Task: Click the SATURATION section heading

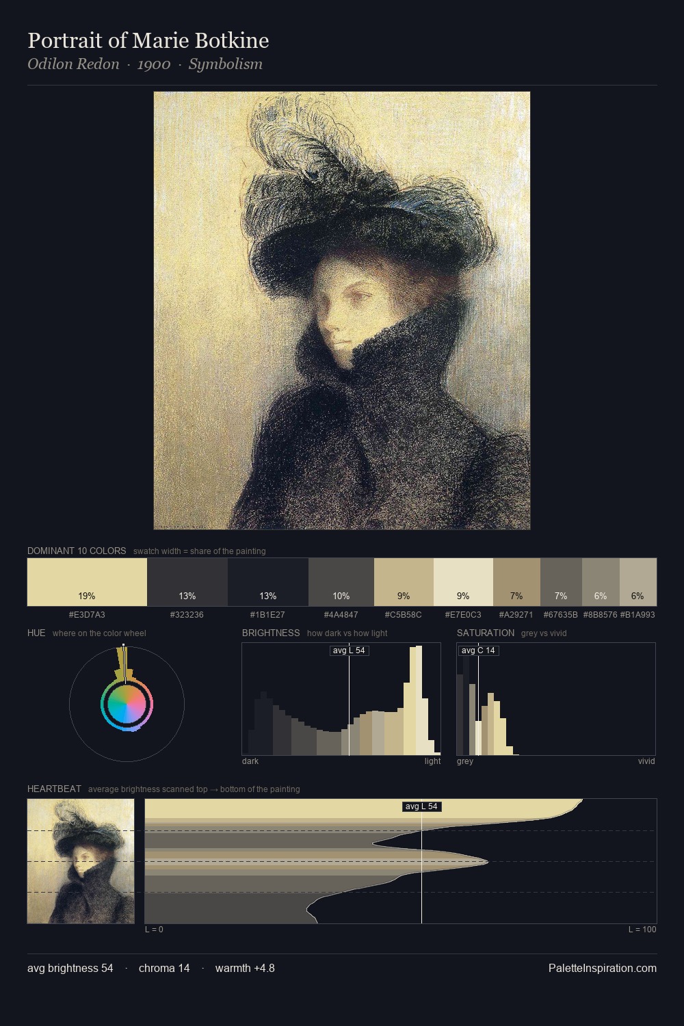Action: [486, 633]
